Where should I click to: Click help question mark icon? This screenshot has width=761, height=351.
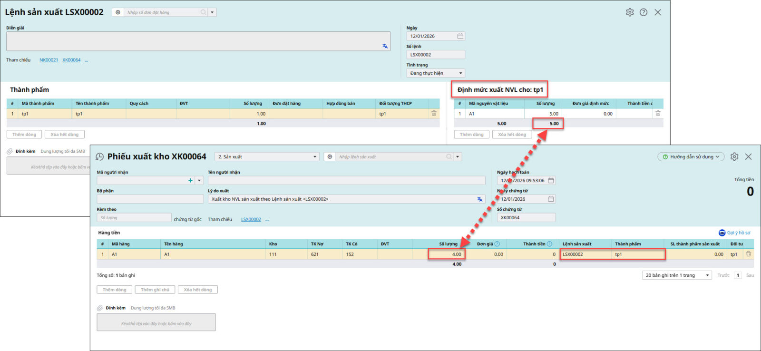[x=644, y=12]
